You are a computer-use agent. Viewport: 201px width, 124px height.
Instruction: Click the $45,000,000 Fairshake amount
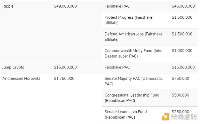click(183, 6)
